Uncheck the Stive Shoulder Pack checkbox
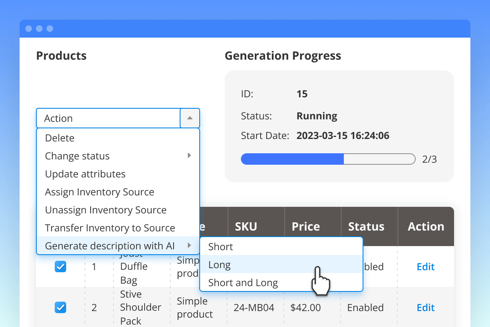The width and height of the screenshot is (490, 327). click(60, 307)
